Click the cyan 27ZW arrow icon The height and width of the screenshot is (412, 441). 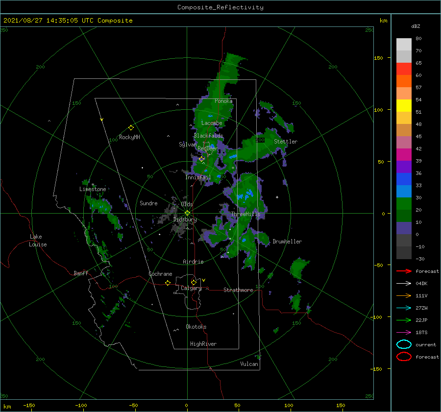pyautogui.click(x=404, y=308)
